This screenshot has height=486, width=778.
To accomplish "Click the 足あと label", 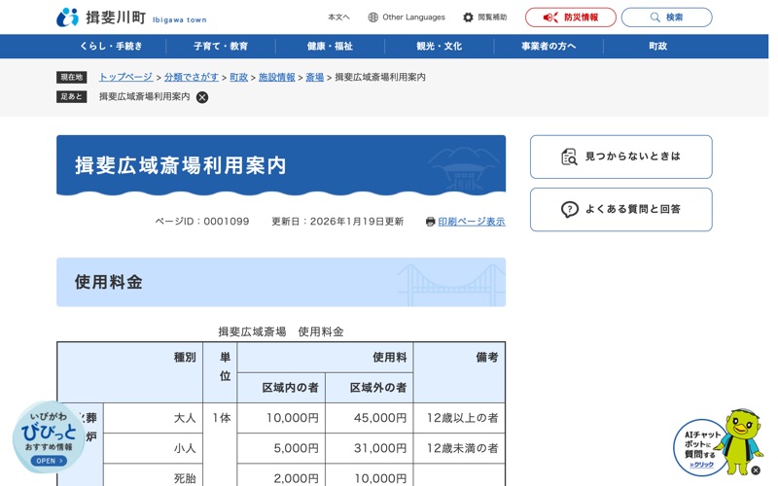I will pos(71,96).
